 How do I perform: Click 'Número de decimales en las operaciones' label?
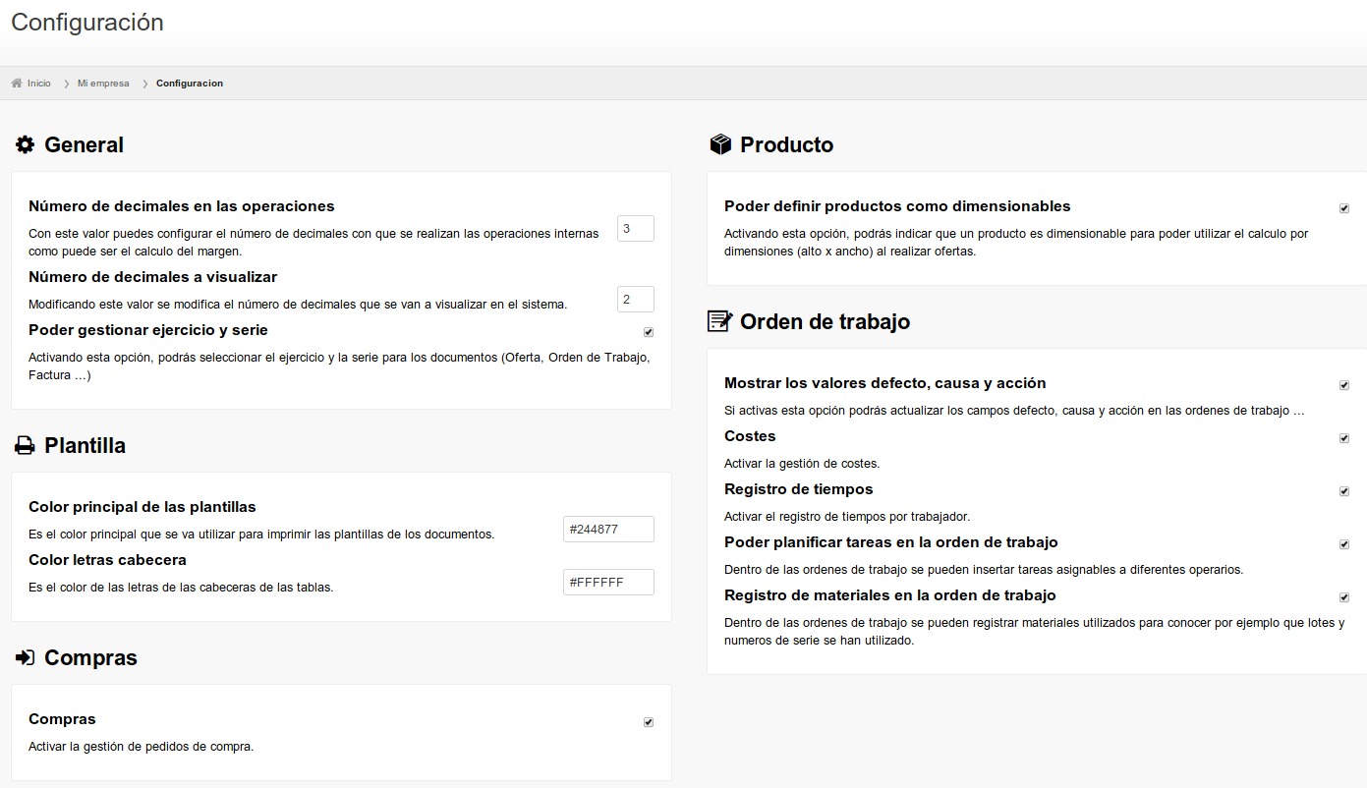pyautogui.click(x=182, y=206)
